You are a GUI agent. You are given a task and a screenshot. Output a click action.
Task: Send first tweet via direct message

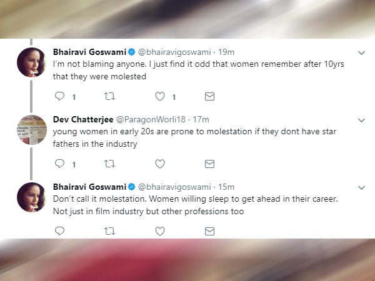(210, 96)
